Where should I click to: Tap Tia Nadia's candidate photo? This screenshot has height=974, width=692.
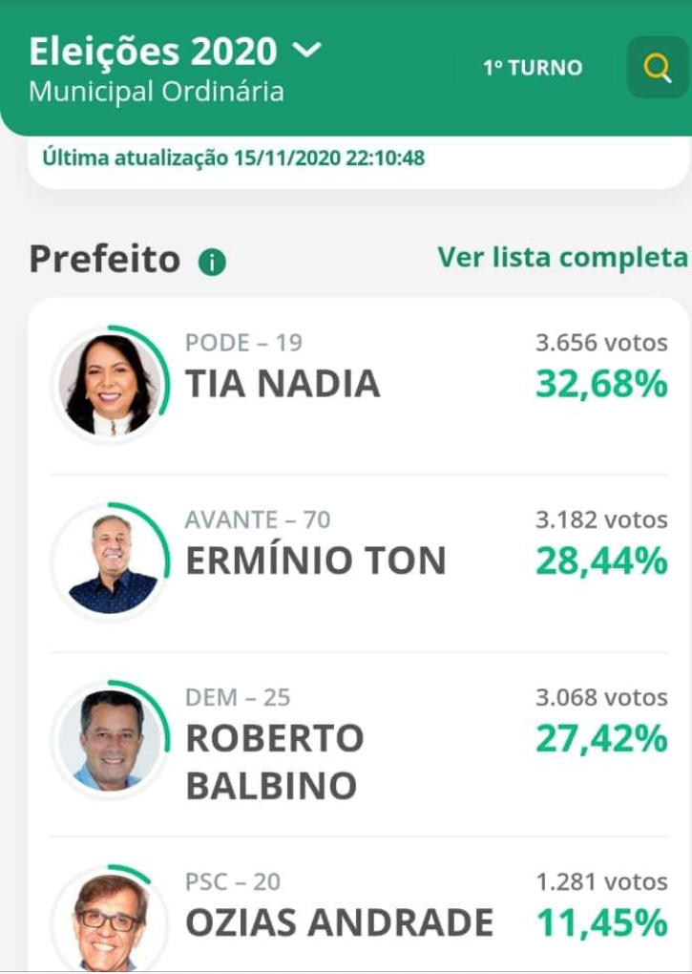tap(110, 385)
